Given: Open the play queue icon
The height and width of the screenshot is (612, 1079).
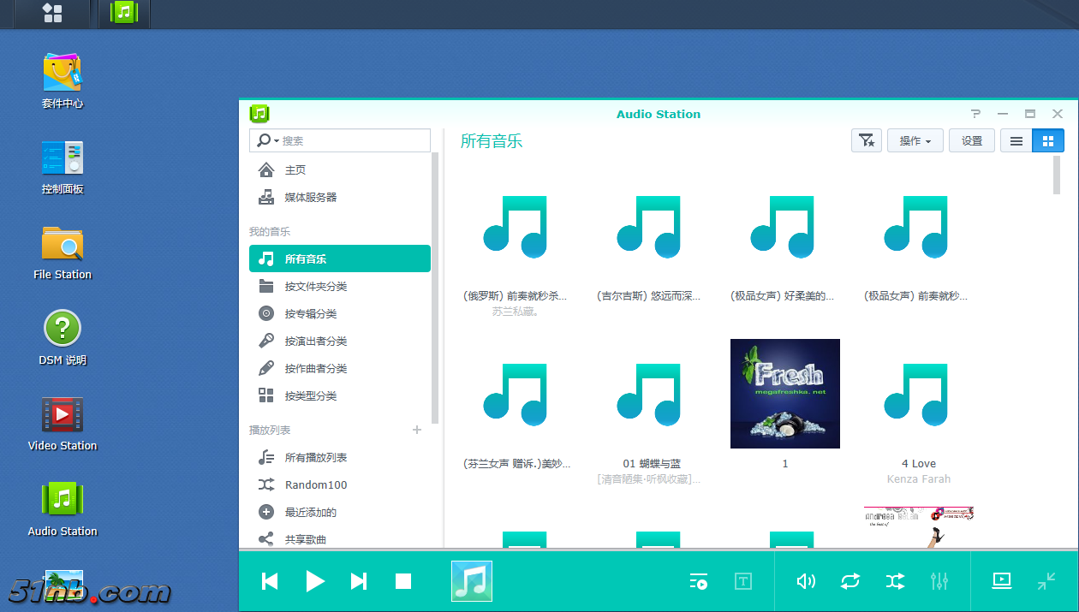Looking at the screenshot, I should coord(699,582).
